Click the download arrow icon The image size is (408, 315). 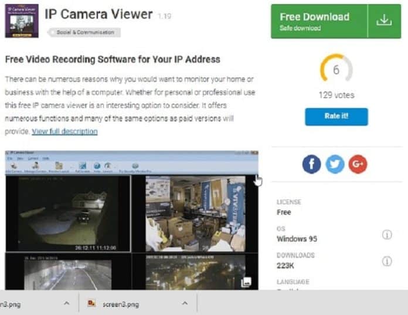point(384,21)
